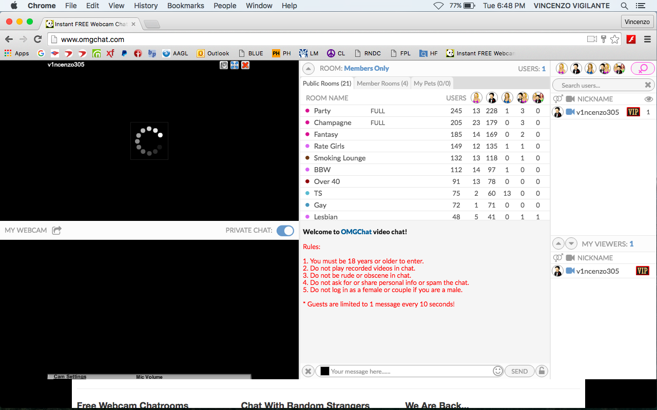Open the TS room
Viewport: 657px width, 410px height.
(424, 193)
